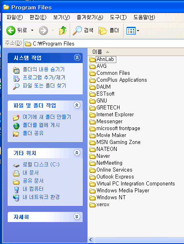Select the ESTsoft folder icon
184x244 pixels.
pos(92,94)
